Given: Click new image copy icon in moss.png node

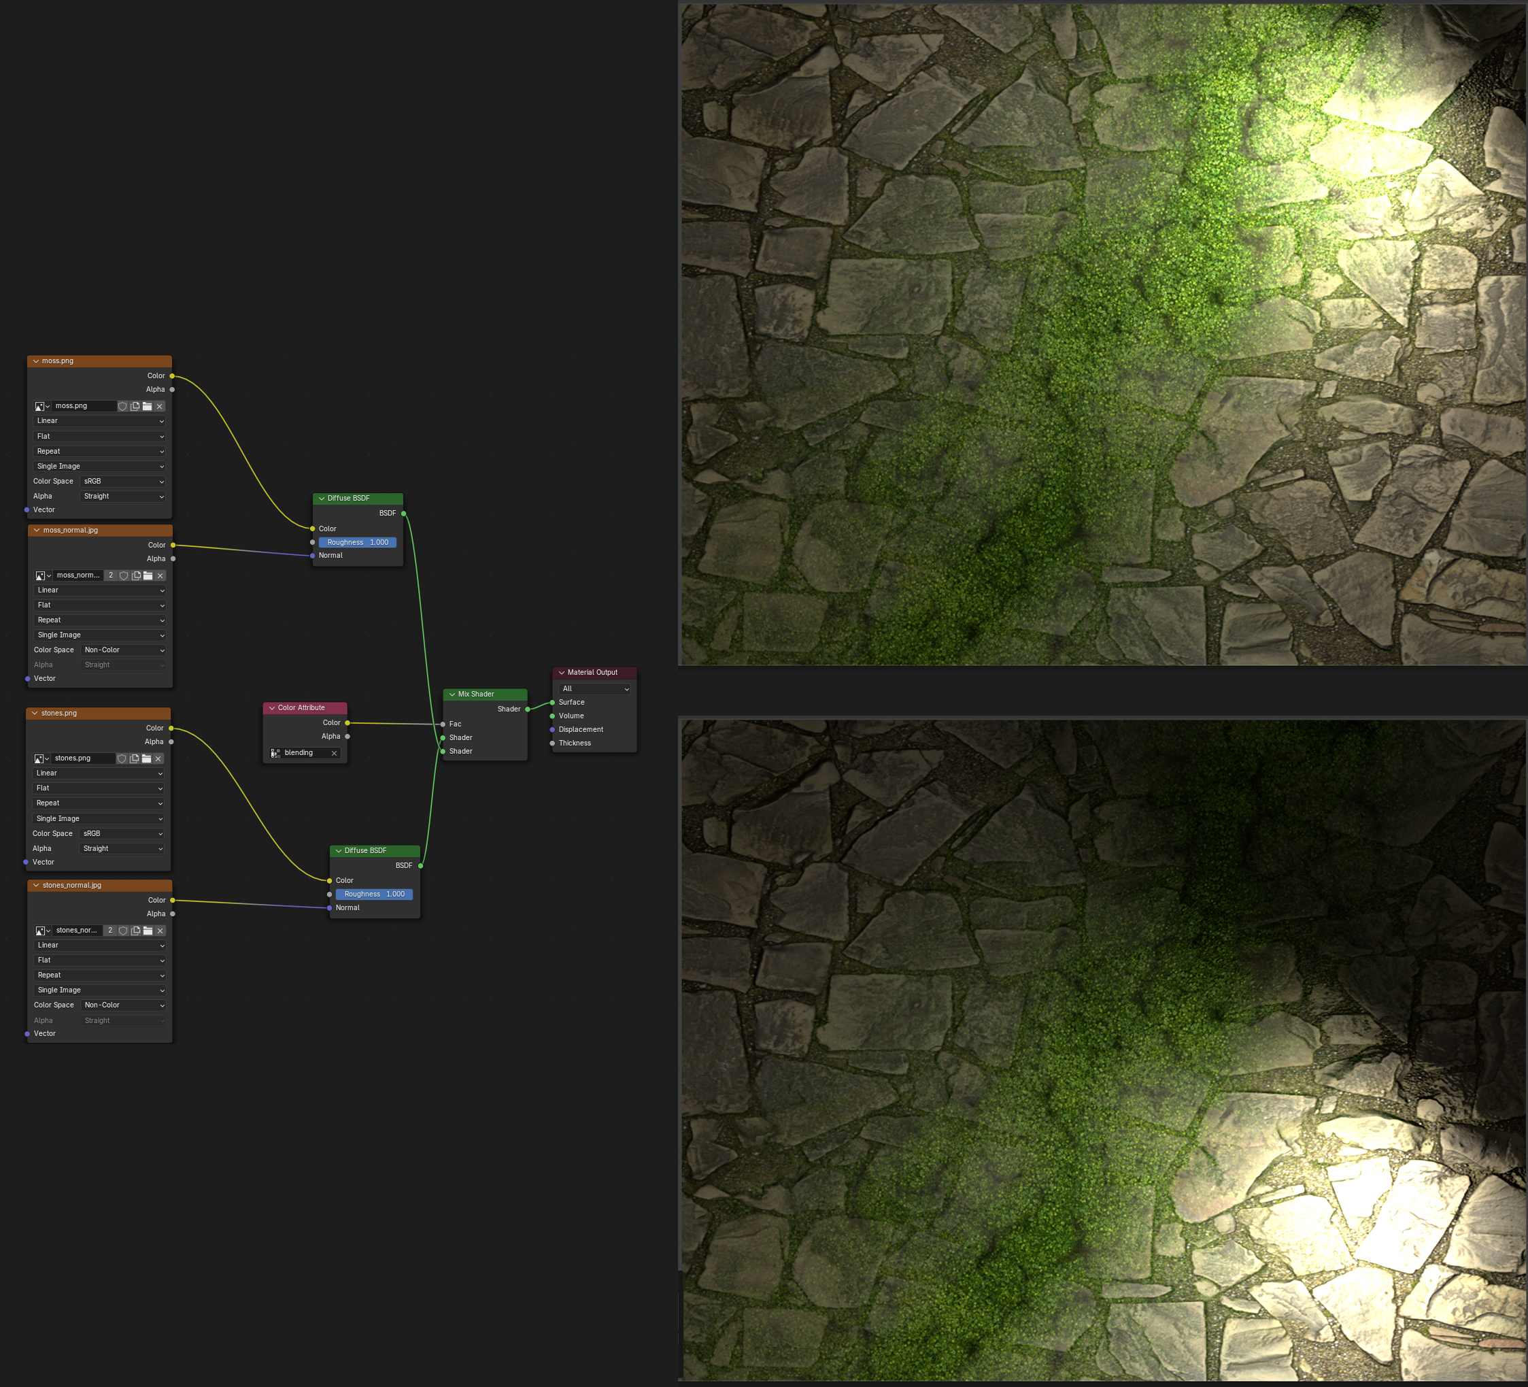Looking at the screenshot, I should click(135, 407).
